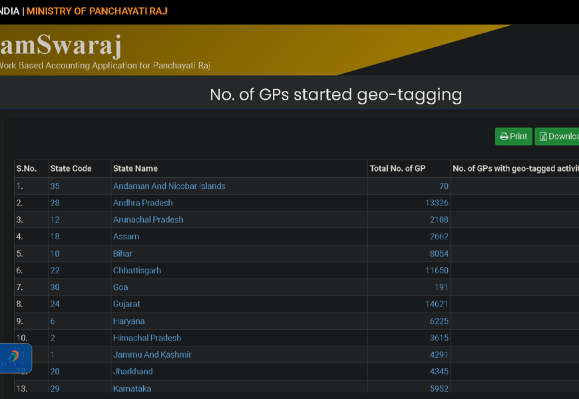Open Chhattisgarh state link

point(137,271)
